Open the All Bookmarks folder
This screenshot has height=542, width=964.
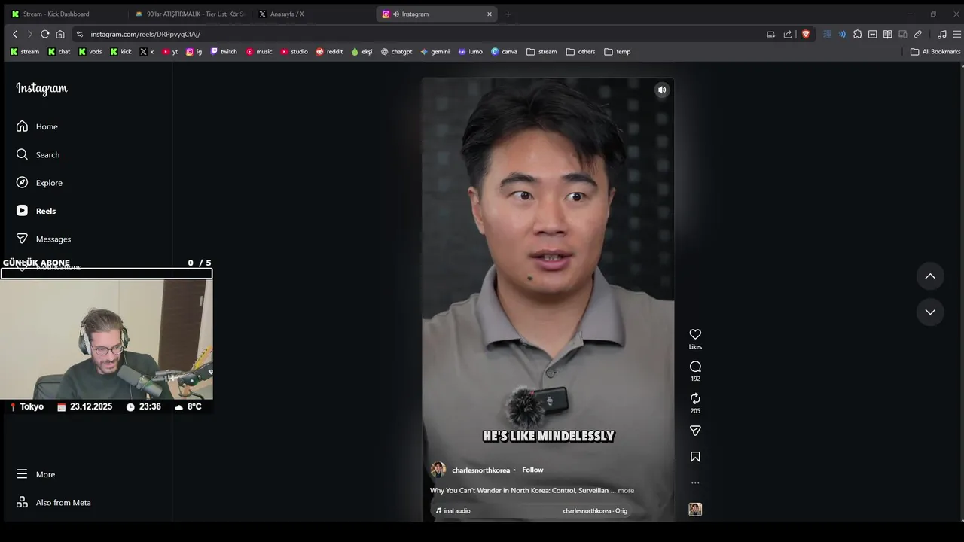(x=935, y=52)
